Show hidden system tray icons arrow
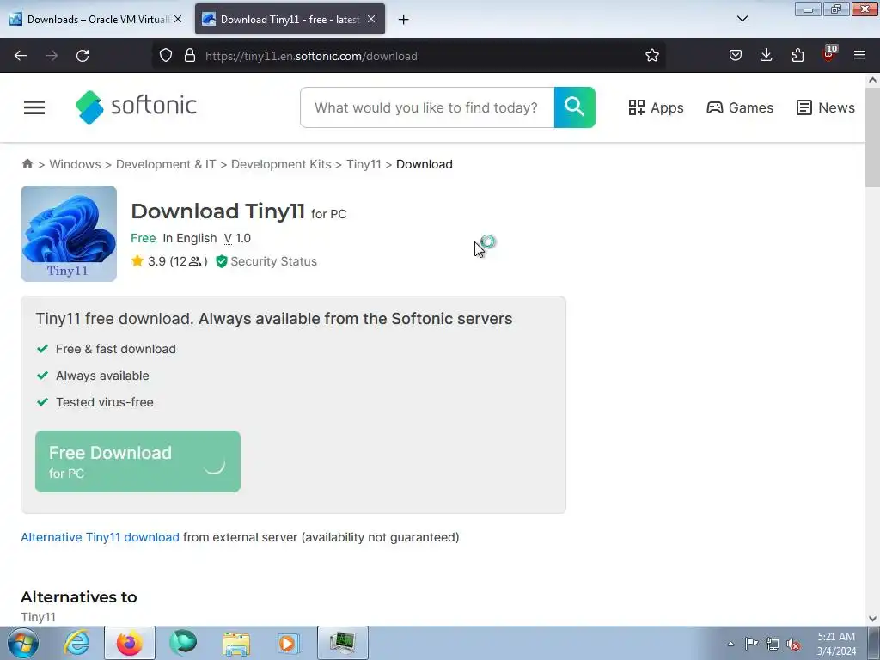 click(x=730, y=644)
